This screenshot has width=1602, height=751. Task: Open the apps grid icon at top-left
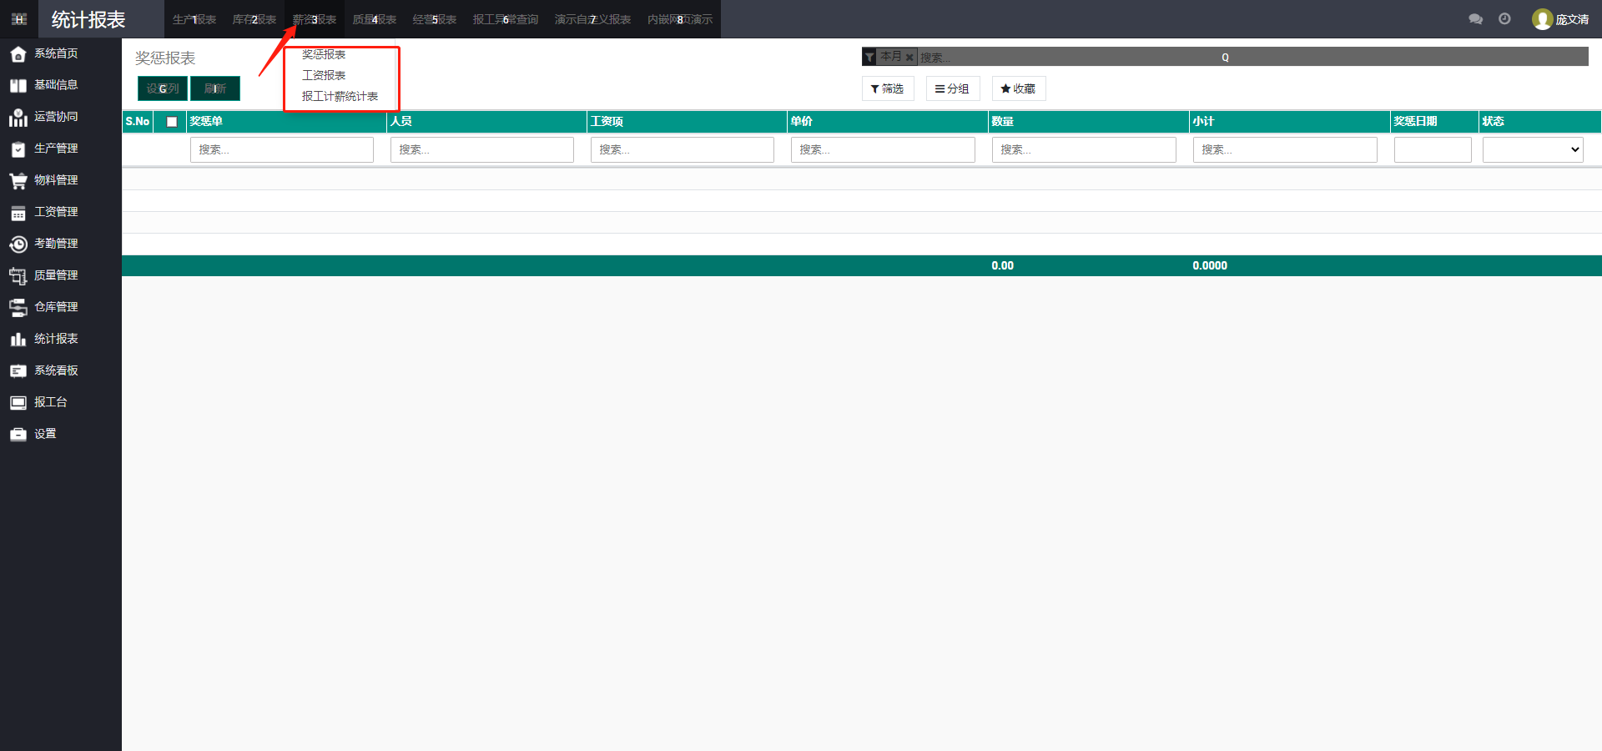click(19, 19)
